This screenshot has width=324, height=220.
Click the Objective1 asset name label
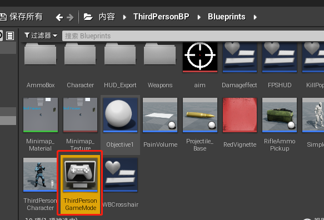click(120, 144)
